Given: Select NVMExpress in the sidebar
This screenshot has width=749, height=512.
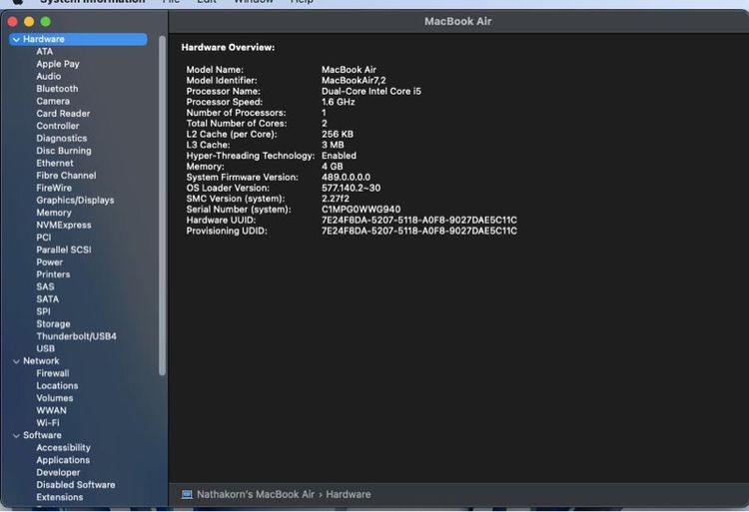Looking at the screenshot, I should (x=64, y=226).
